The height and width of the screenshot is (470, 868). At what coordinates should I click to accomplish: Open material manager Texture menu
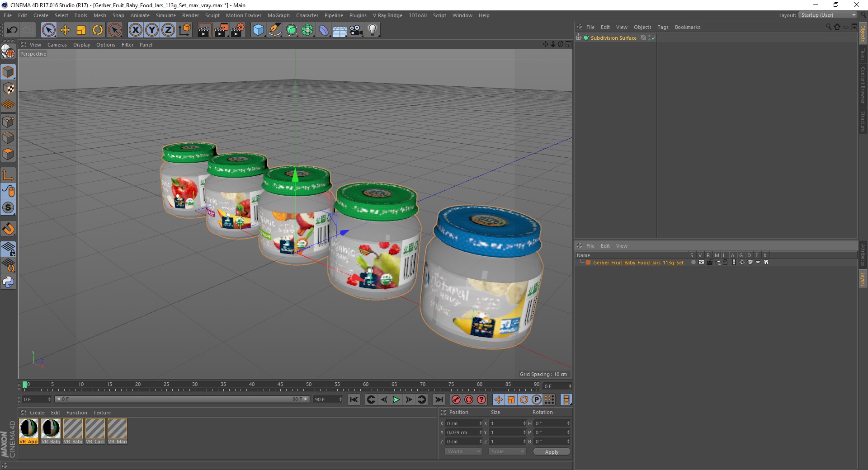(x=102, y=413)
